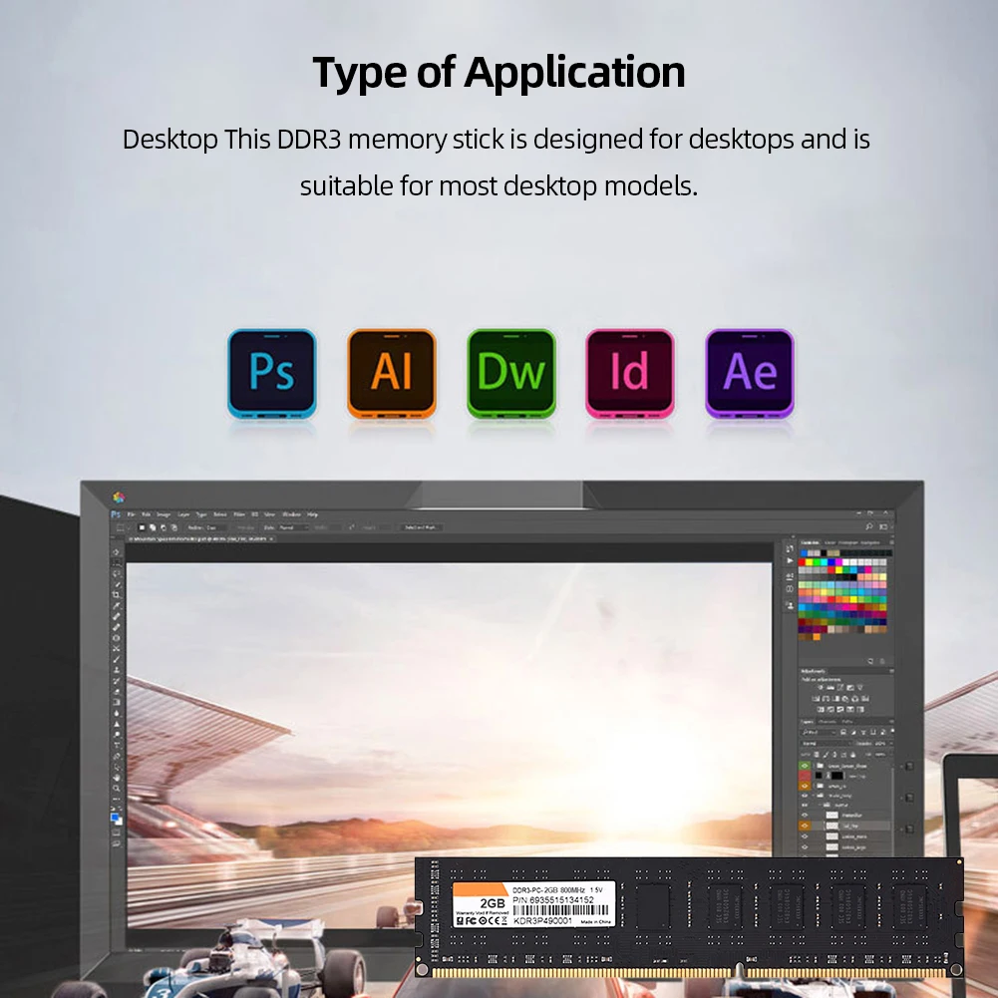Open the collapsed Actions play-arrow panel icon

[790, 560]
